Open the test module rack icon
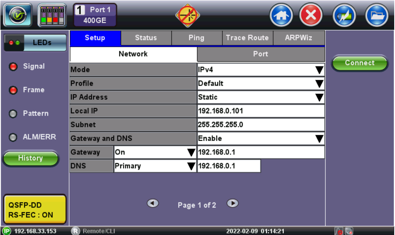 52,15
